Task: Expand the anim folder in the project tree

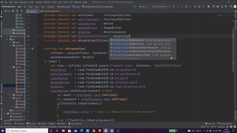Action: [x=10, y=42]
